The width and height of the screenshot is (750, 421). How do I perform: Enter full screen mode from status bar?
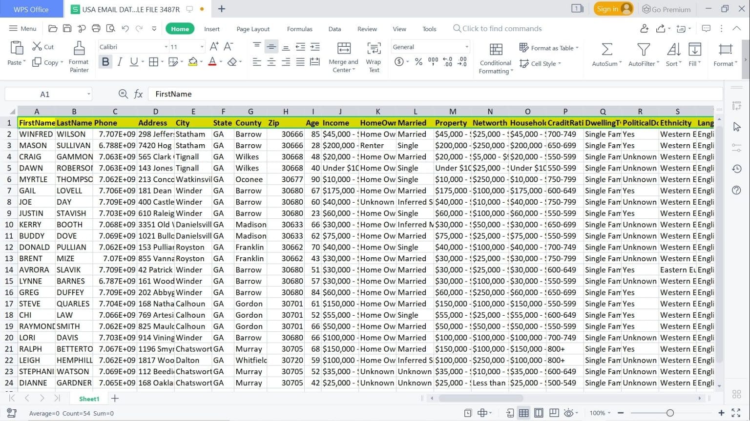coord(736,413)
